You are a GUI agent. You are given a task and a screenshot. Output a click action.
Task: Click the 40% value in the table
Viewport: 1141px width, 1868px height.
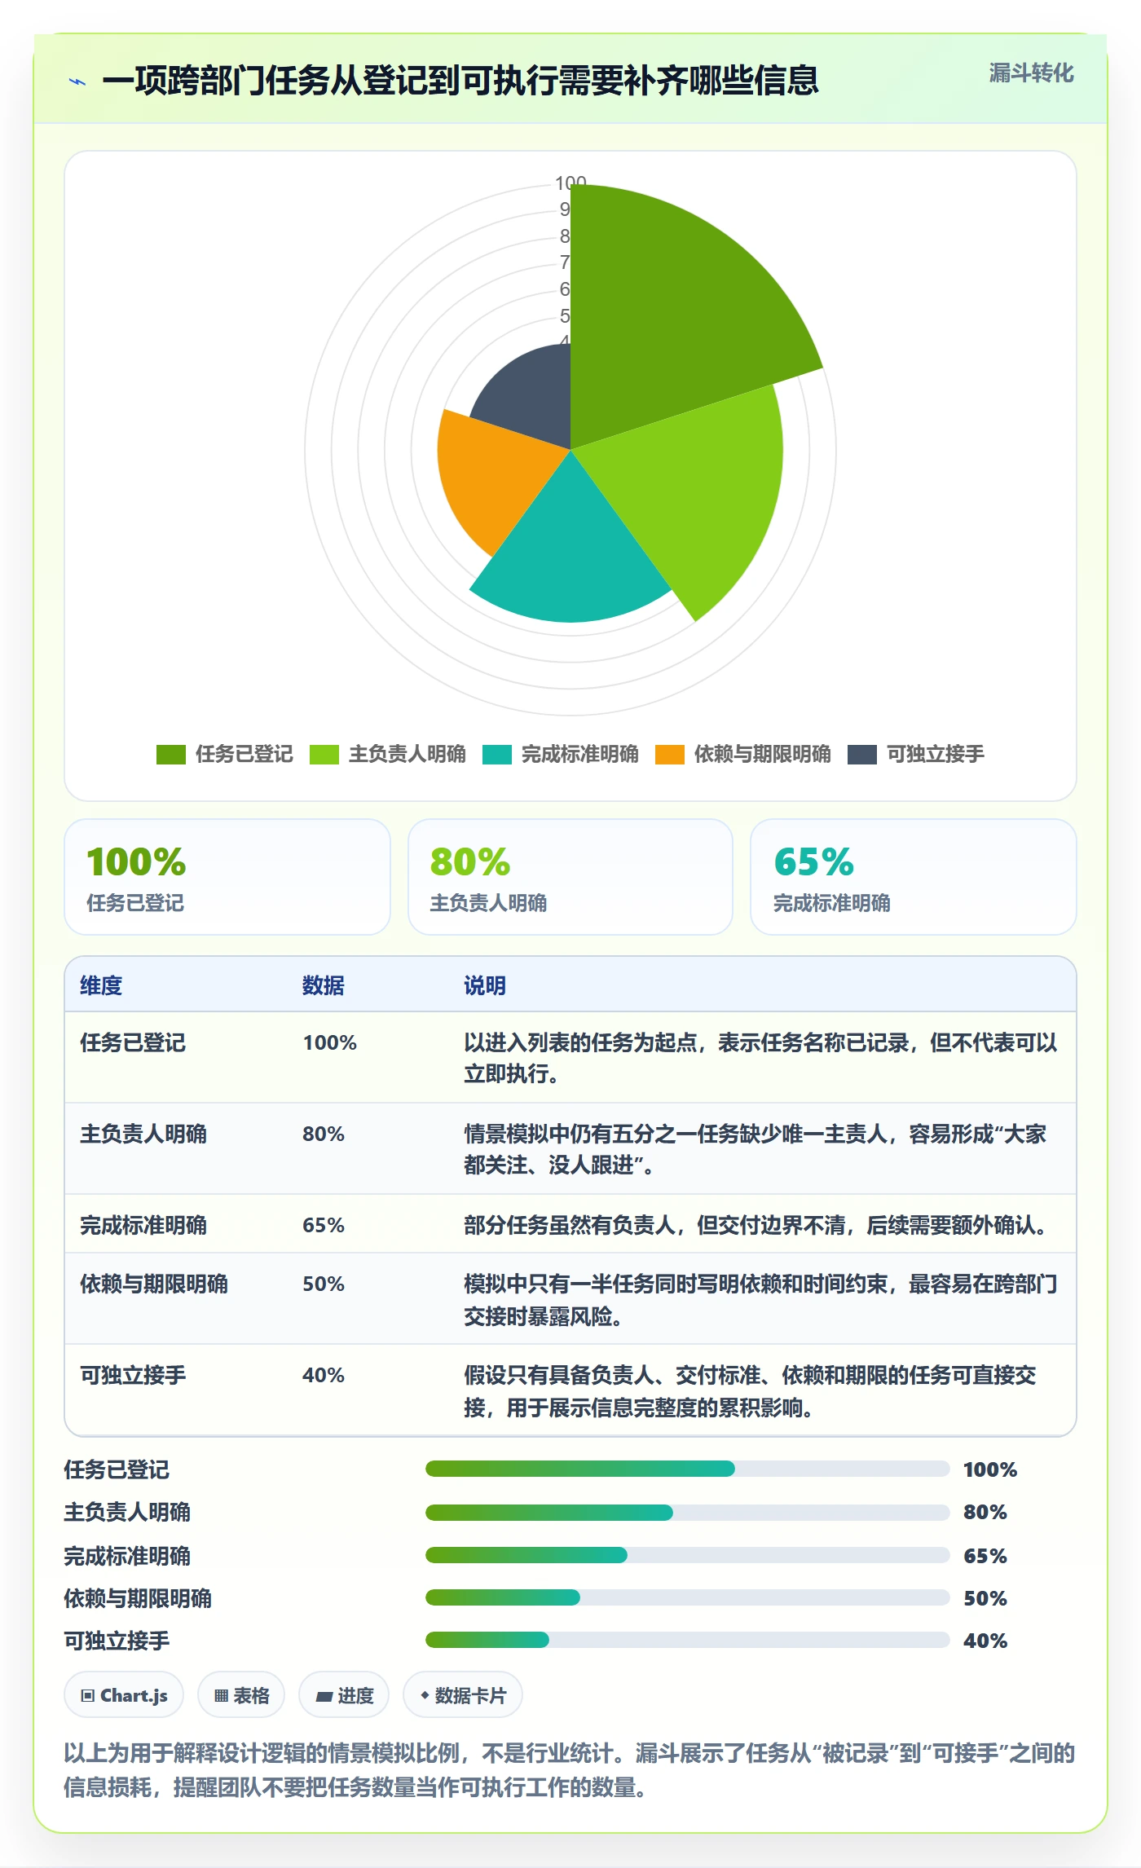click(x=324, y=1376)
